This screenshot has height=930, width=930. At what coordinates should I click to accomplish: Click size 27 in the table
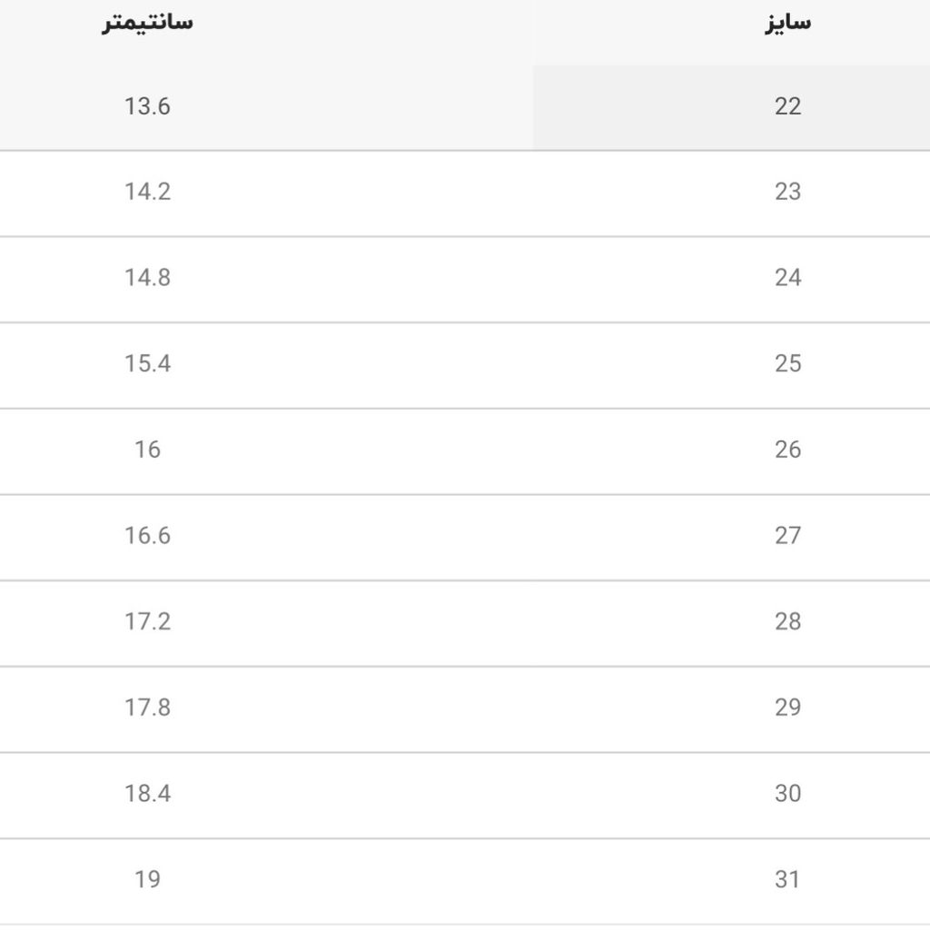pyautogui.click(x=787, y=536)
